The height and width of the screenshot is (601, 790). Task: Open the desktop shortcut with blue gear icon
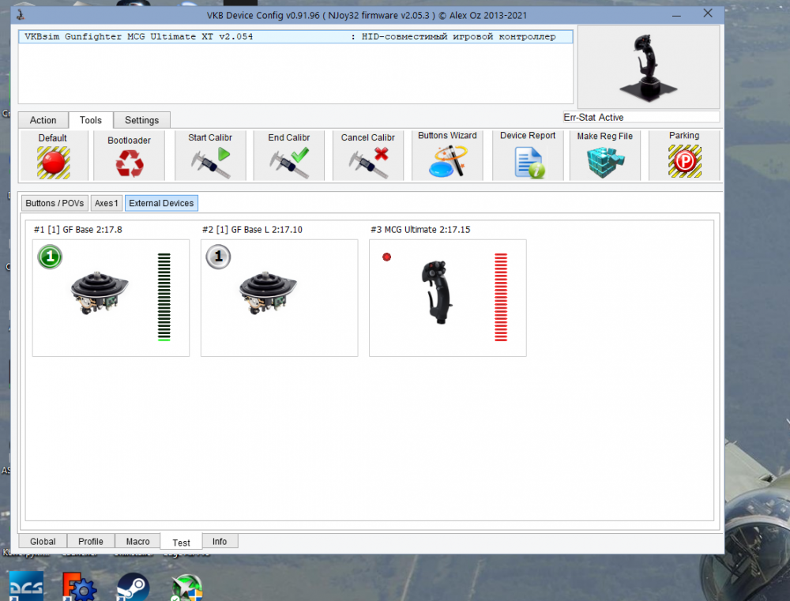[80, 587]
